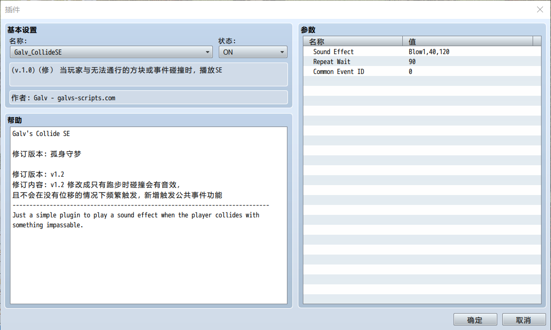Screen dimensions: 551x330
Task: Select the Common Event ID parameter row
Action: click(x=422, y=71)
